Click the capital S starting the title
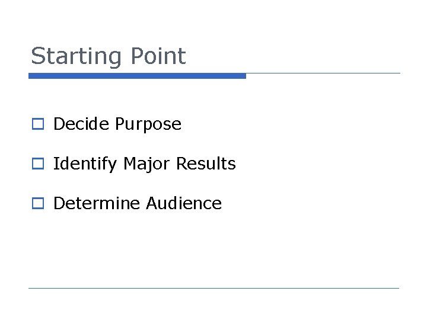 click(38, 56)
